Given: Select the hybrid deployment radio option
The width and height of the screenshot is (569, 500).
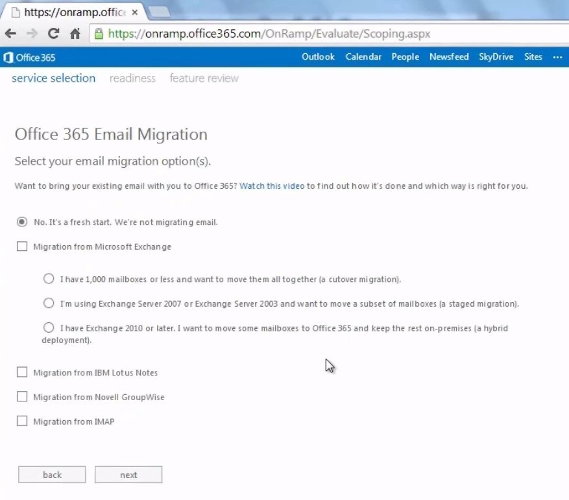Looking at the screenshot, I should 49,327.
